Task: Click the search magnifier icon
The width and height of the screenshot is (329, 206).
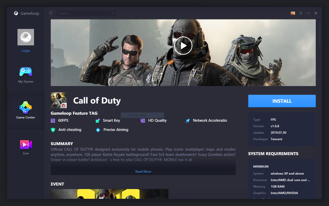Action: click(x=113, y=13)
